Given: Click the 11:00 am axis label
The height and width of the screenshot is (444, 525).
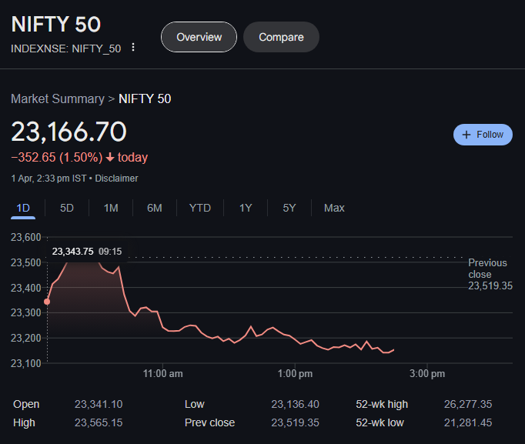Looking at the screenshot, I should point(162,374).
